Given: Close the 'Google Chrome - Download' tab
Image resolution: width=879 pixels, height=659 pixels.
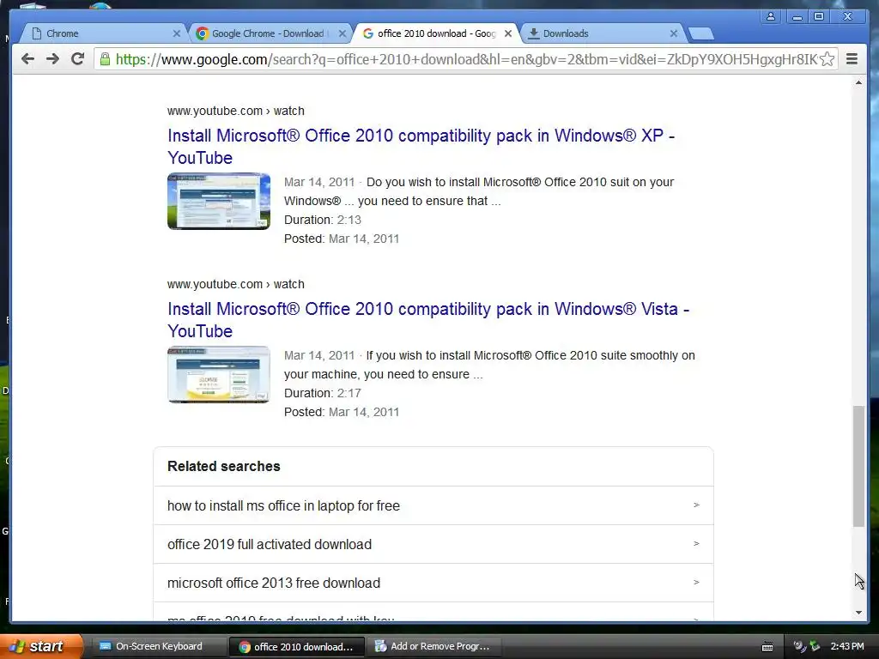Looking at the screenshot, I should (342, 33).
